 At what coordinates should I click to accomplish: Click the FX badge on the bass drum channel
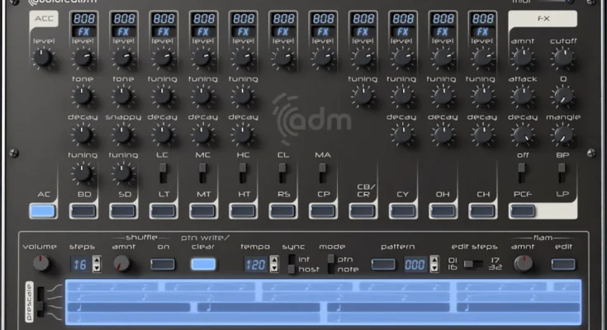[x=83, y=32]
